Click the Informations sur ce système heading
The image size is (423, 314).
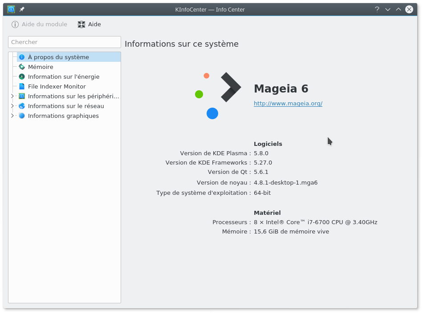[182, 44]
